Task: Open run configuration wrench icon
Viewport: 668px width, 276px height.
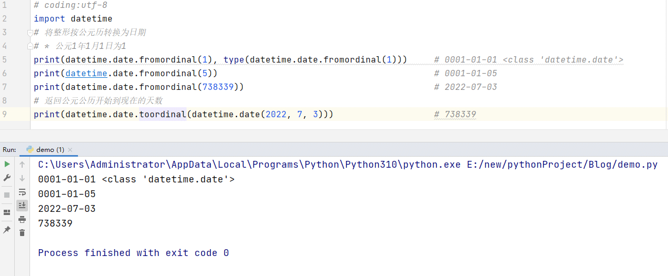Action: pos(7,178)
